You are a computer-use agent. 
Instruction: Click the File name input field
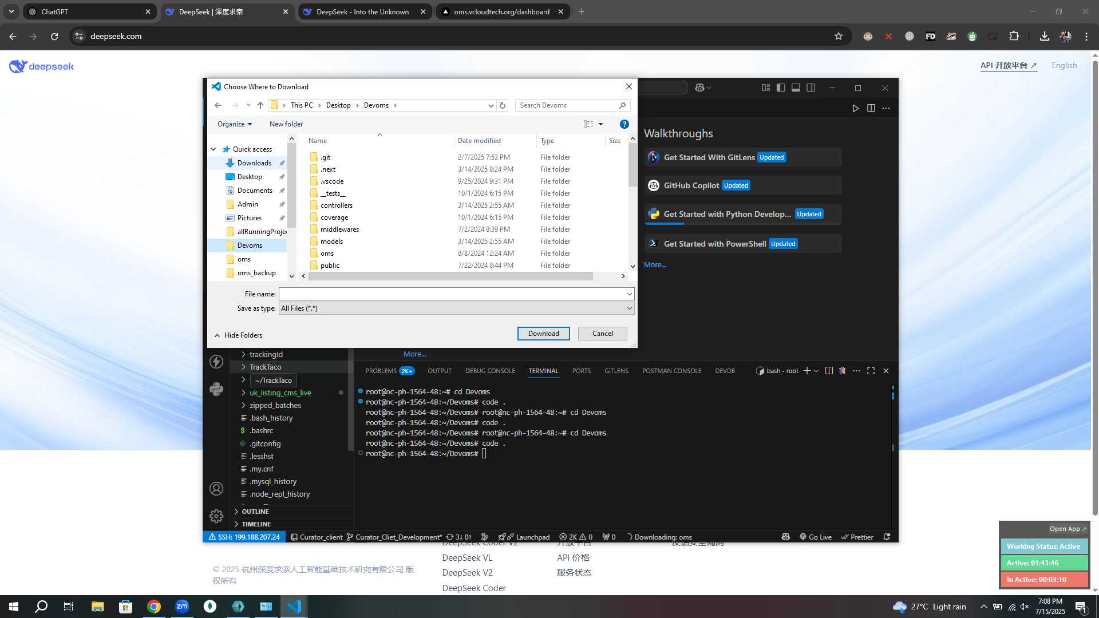(x=452, y=294)
